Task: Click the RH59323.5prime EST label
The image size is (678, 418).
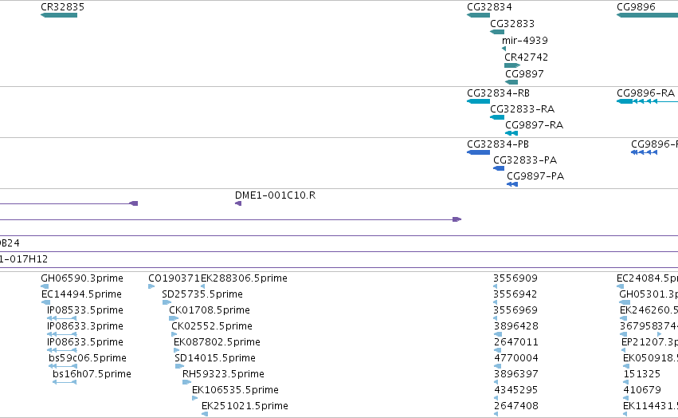Action: click(223, 374)
